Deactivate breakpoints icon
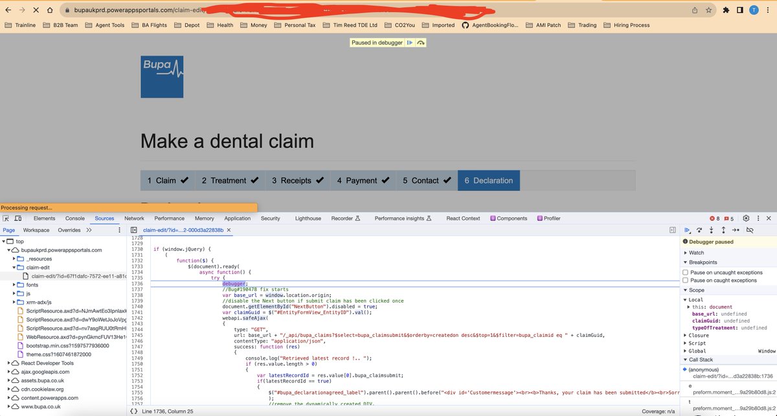 point(750,230)
